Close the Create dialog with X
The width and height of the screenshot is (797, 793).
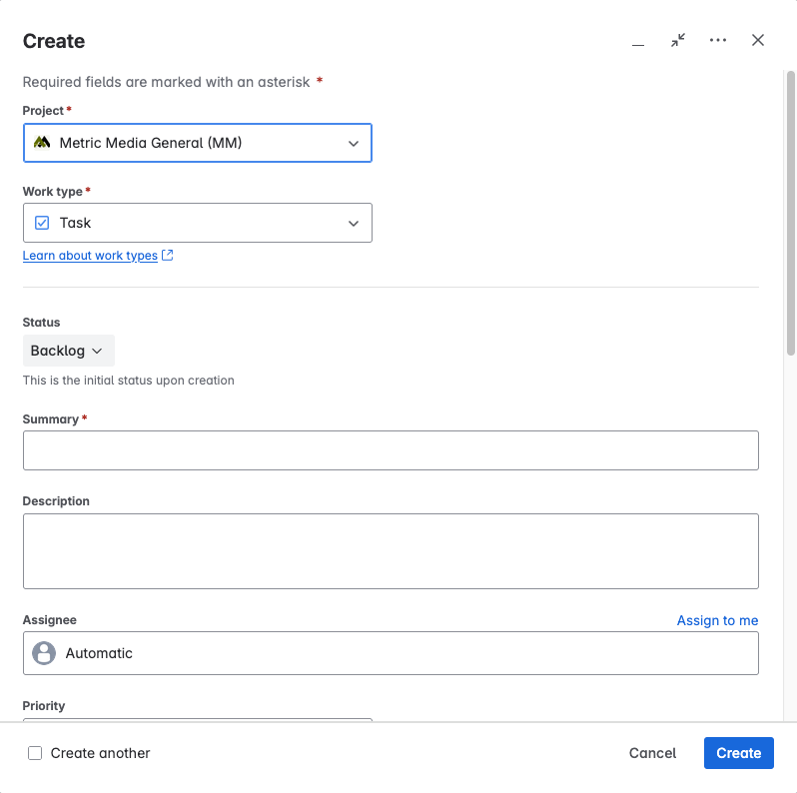coord(757,40)
